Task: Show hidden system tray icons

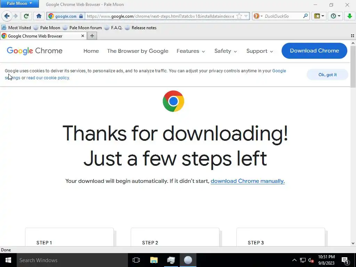Action: click(x=294, y=260)
